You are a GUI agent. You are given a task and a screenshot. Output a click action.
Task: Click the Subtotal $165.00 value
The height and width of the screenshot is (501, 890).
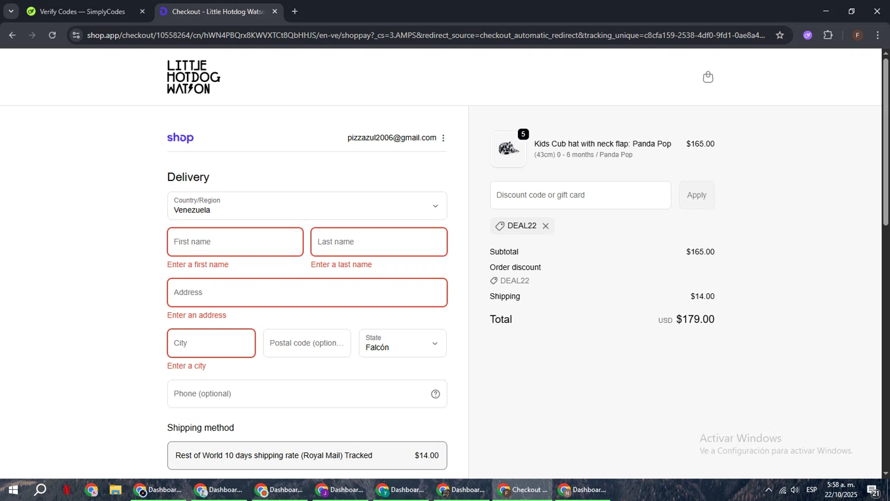[x=700, y=252]
